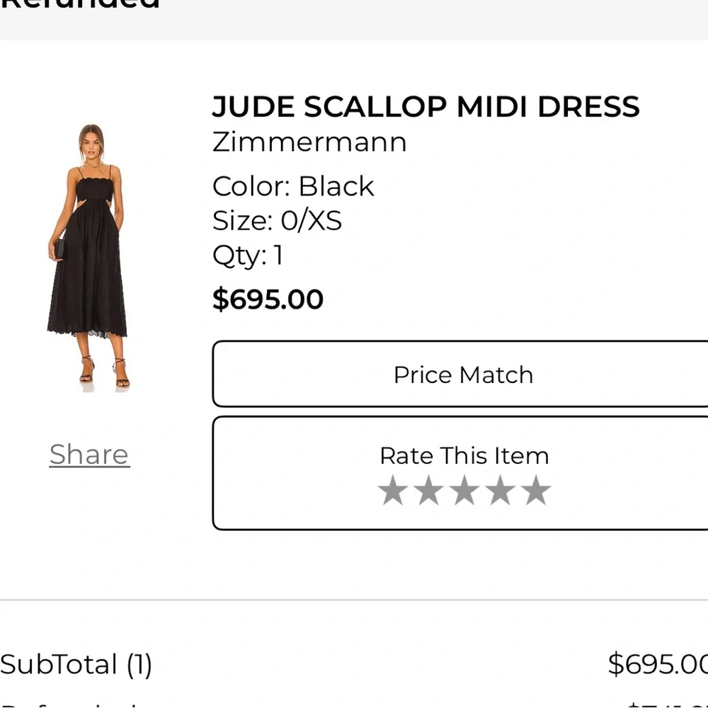Open the Share link
This screenshot has height=708, width=708.
click(x=88, y=454)
